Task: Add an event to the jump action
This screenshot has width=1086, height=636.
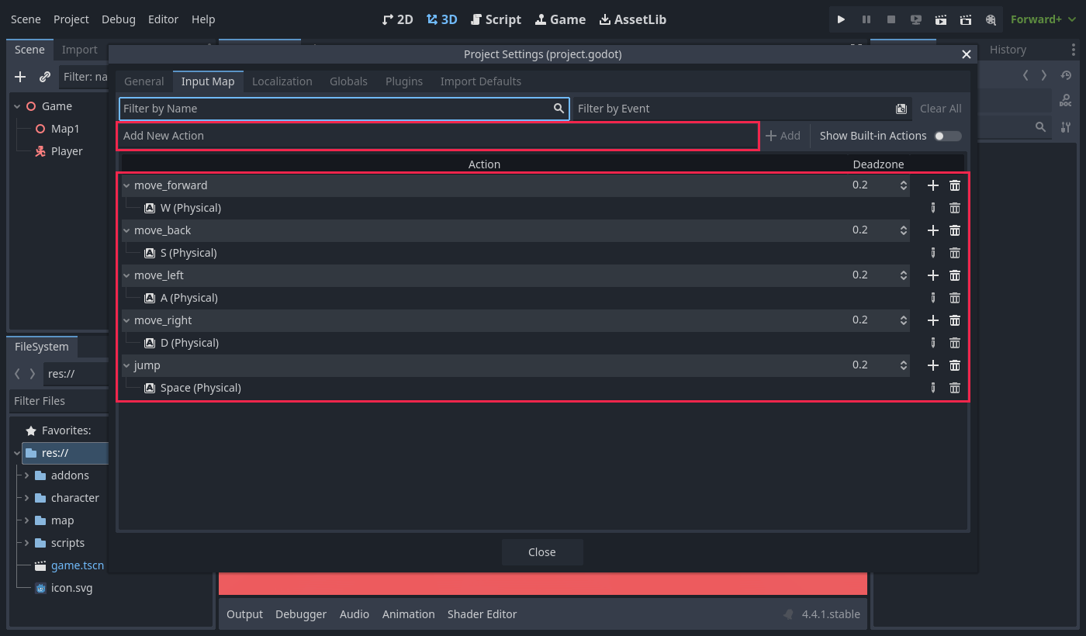Action: [933, 365]
